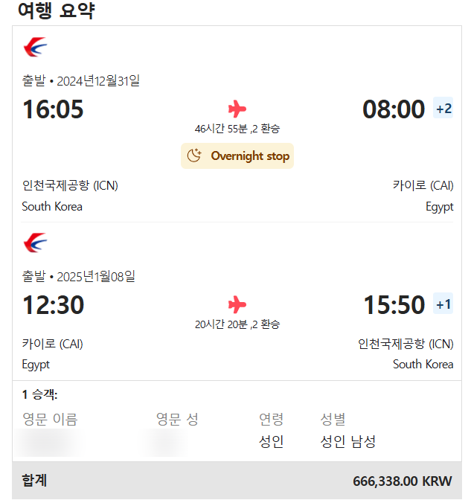The image size is (471, 500).
Task: Click the outbound flight airline logo
Action: click(x=35, y=48)
